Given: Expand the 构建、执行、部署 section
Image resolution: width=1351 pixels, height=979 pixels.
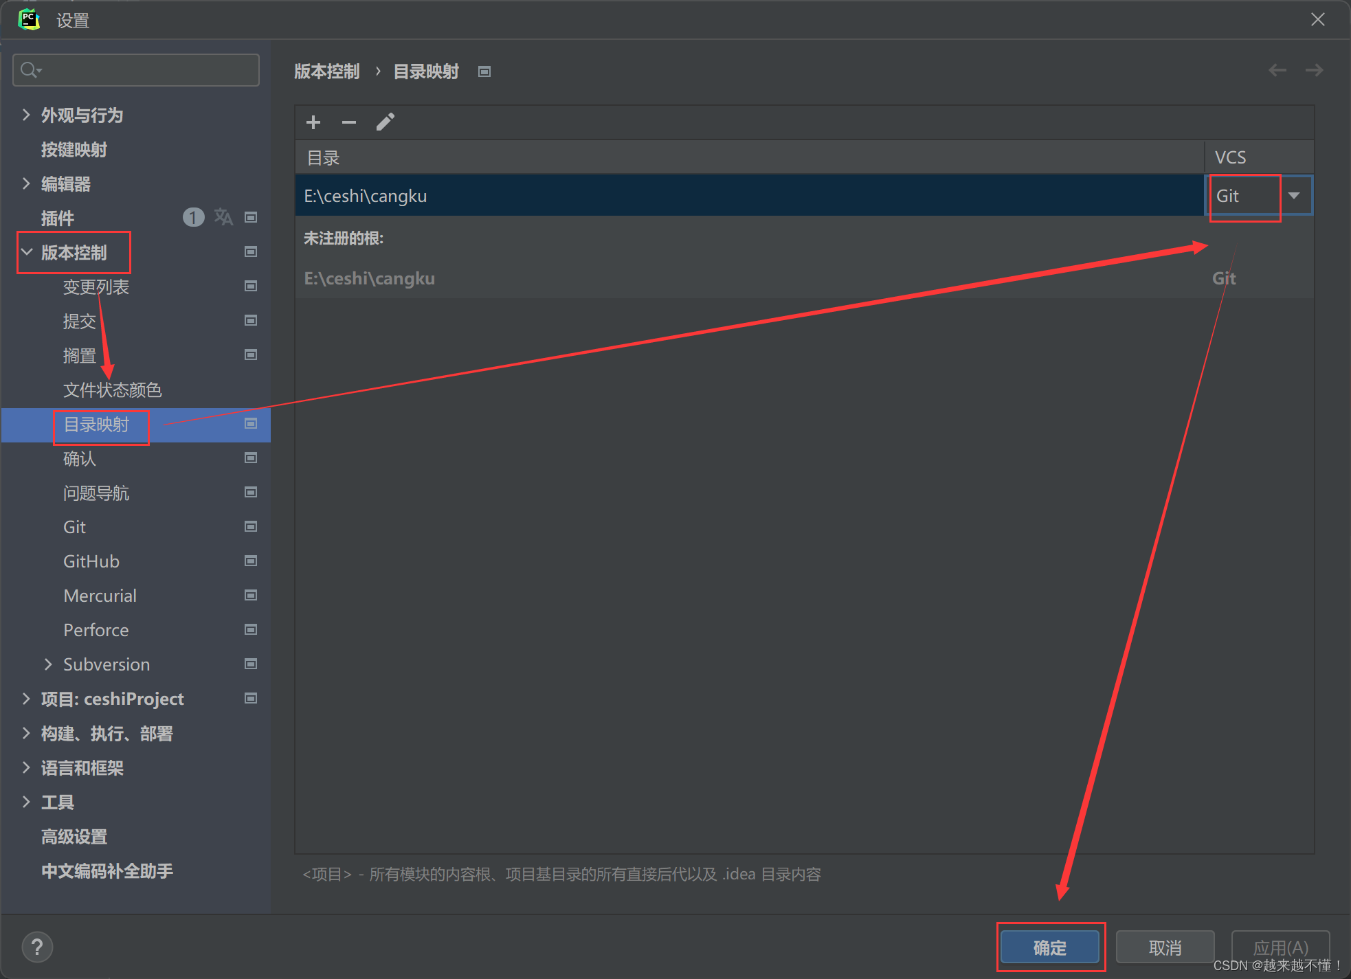Looking at the screenshot, I should pos(26,733).
